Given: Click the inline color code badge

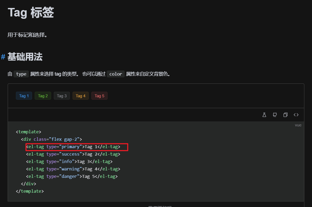Looking at the screenshot, I should [x=116, y=74].
